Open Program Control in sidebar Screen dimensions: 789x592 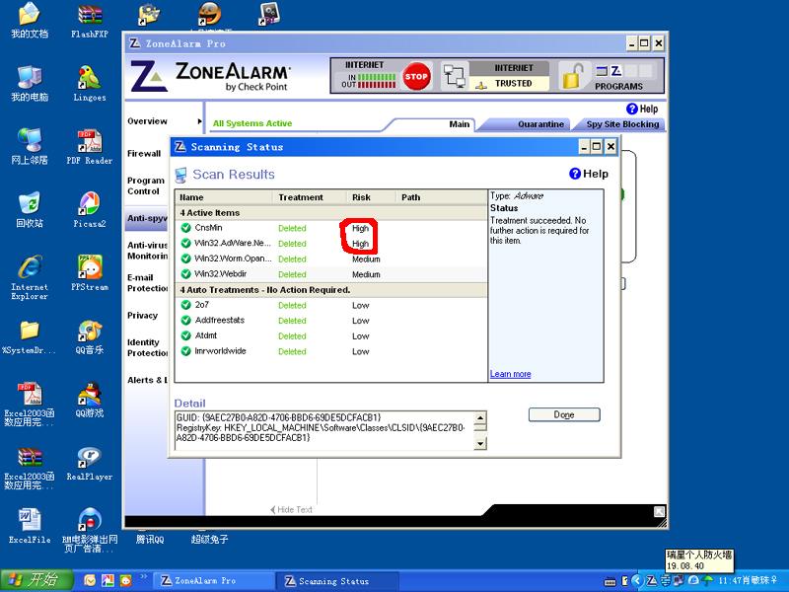(x=146, y=185)
